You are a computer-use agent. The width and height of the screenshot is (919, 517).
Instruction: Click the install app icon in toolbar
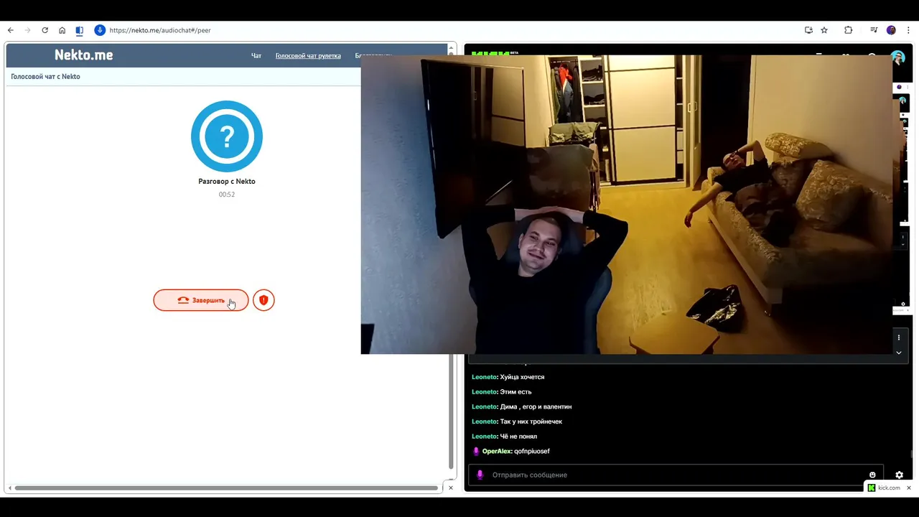808,30
